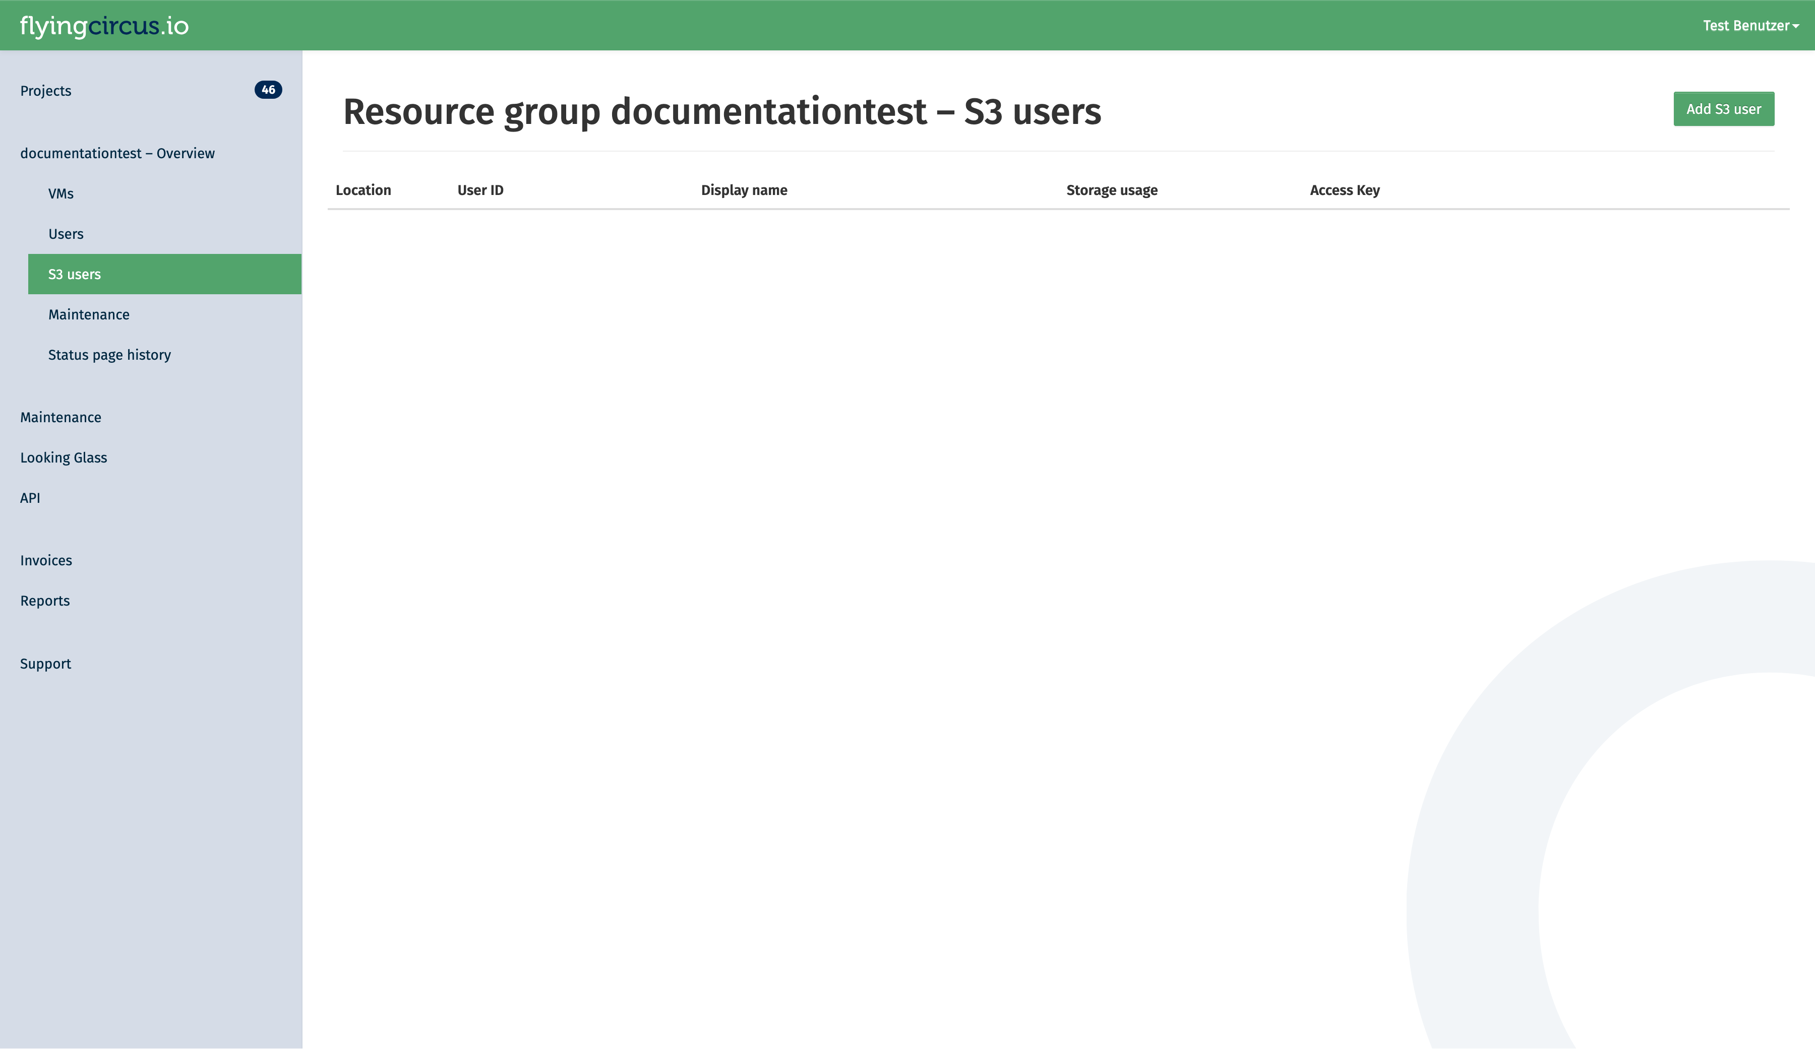The width and height of the screenshot is (1815, 1049).
Task: Open the Reports section
Action: 44,601
